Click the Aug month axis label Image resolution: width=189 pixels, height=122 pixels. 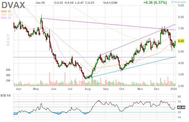coord(88,89)
